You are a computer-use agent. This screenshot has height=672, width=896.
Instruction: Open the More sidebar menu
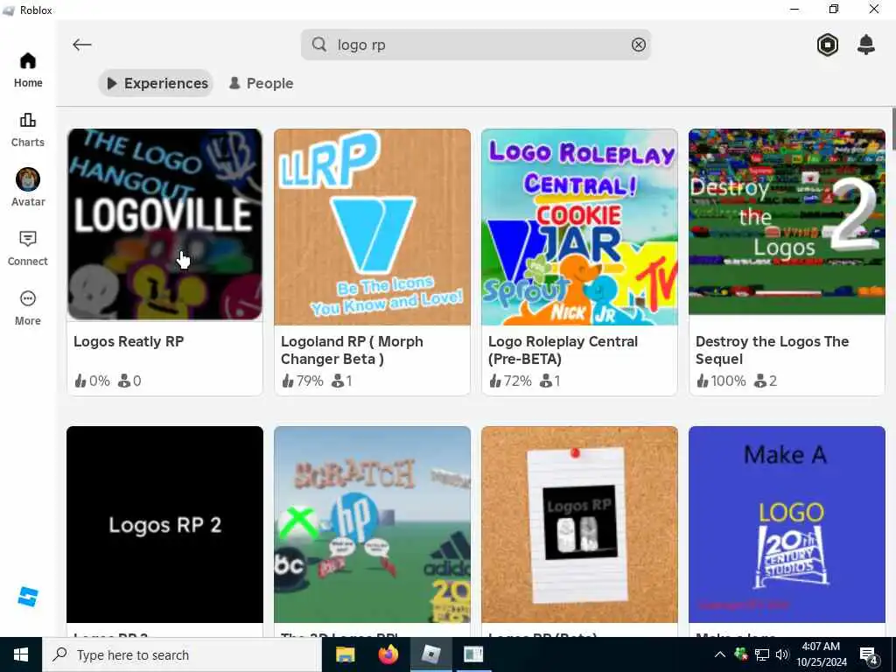click(x=27, y=308)
